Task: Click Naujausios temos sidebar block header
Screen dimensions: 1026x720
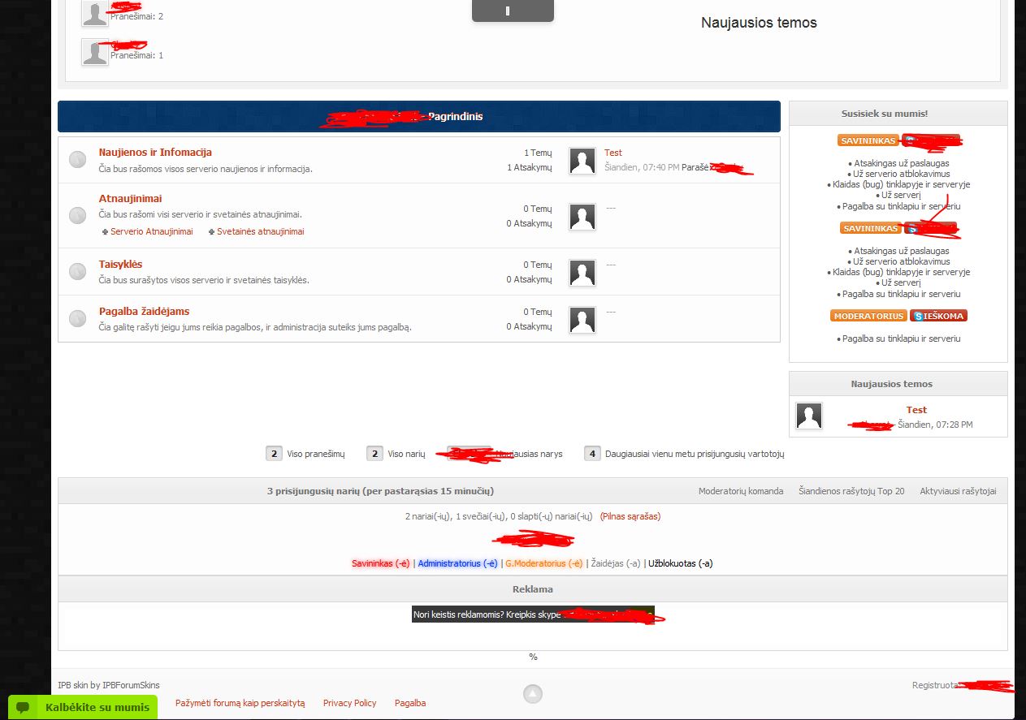Action: point(898,384)
